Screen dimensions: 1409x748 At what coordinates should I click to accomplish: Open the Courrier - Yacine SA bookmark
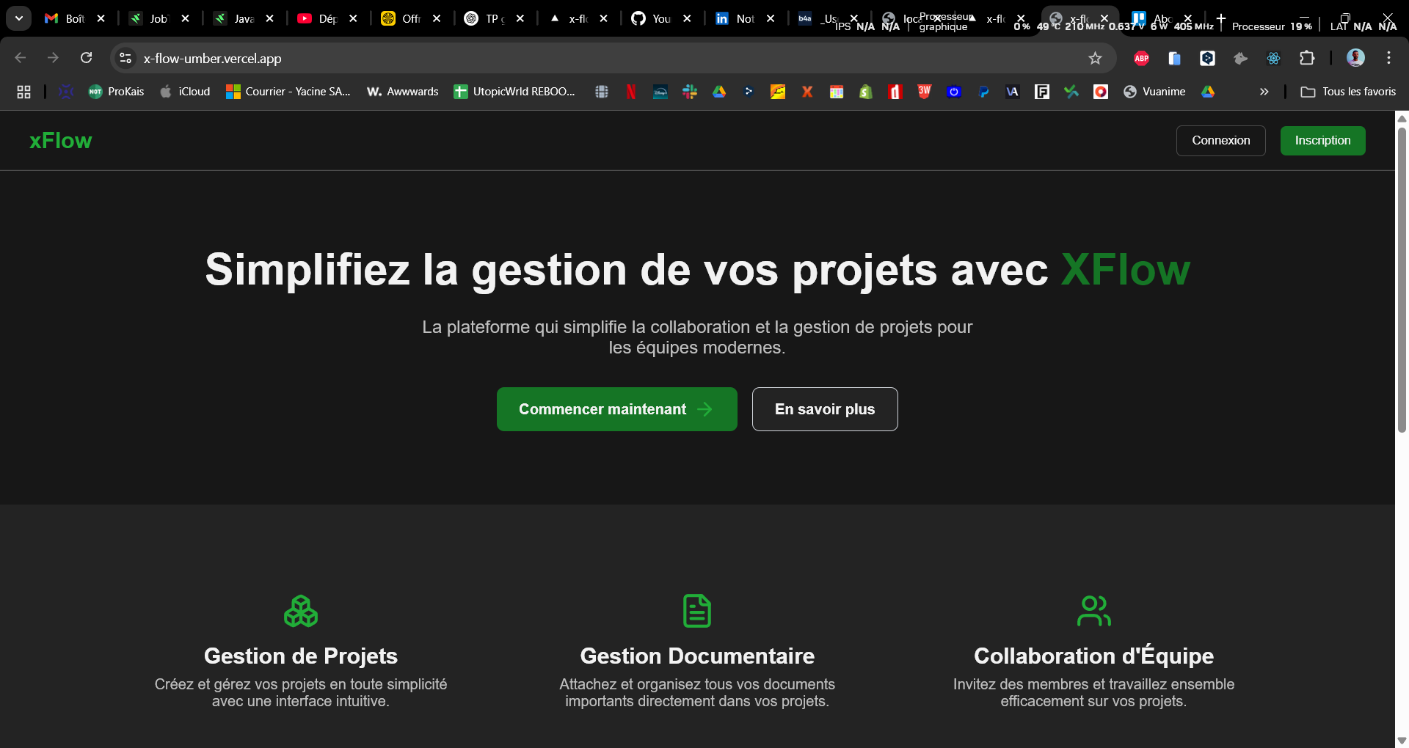pos(288,92)
